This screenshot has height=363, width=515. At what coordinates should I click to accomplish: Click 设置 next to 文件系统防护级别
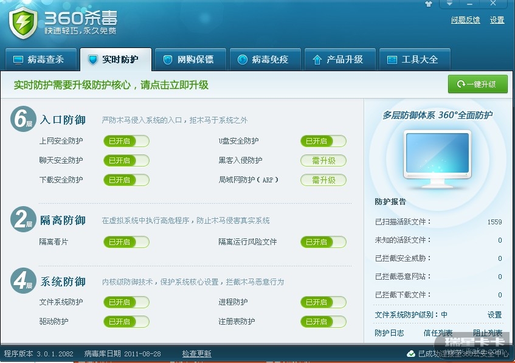pos(495,315)
